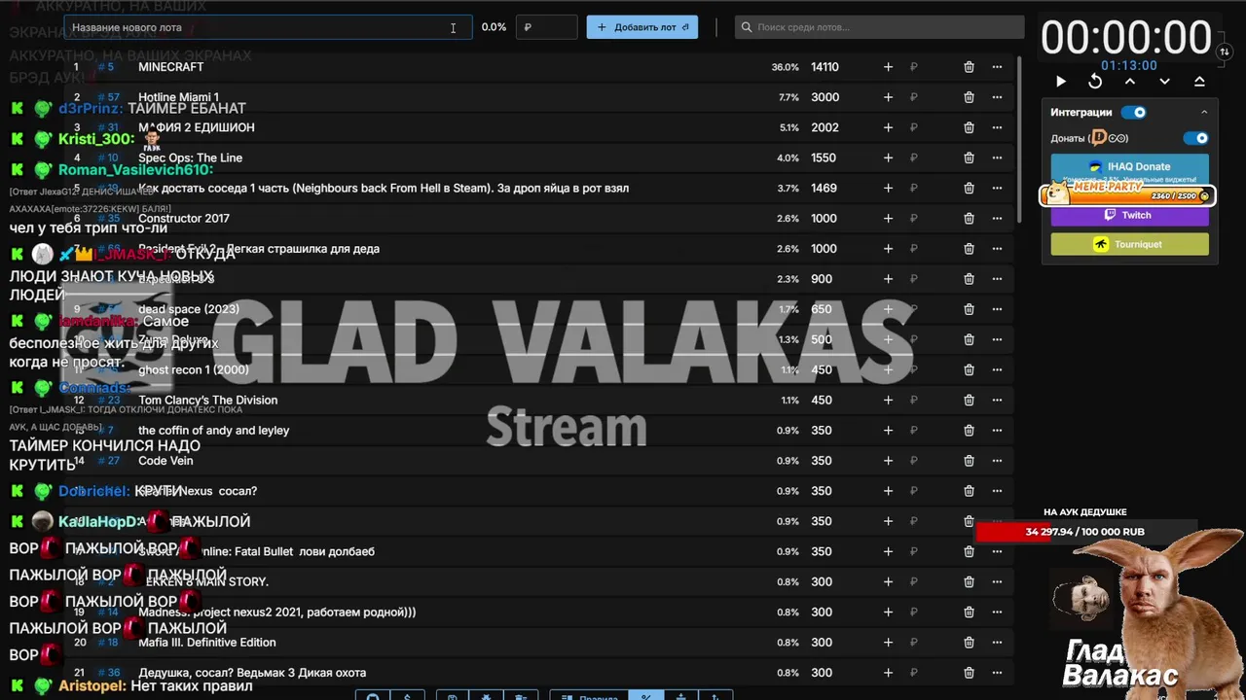Click plus icon on Code Vein row

[x=888, y=461]
